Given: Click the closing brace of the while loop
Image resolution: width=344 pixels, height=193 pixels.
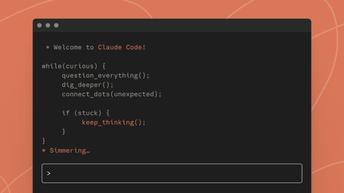Looking at the screenshot, I should [43, 141].
